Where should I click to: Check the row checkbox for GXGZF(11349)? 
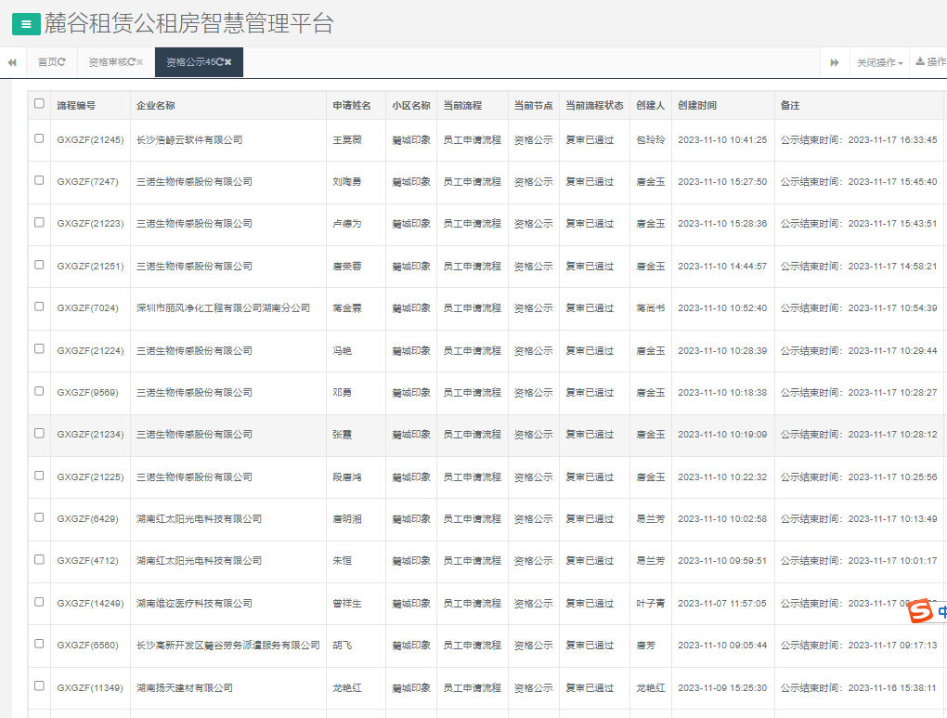38,687
